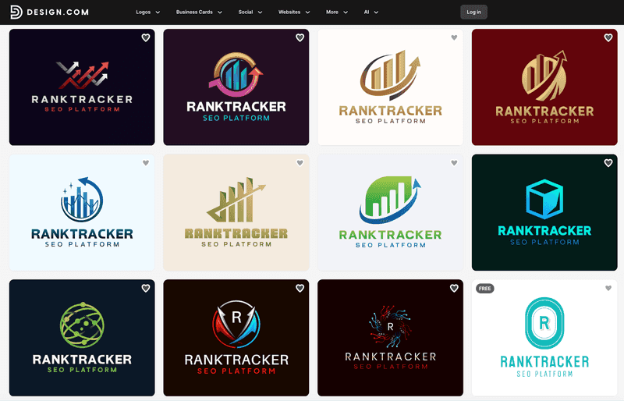Viewport: 624px width, 401px height.
Task: Toggle heart on circuit swirl R logo
Action: pyautogui.click(x=454, y=289)
